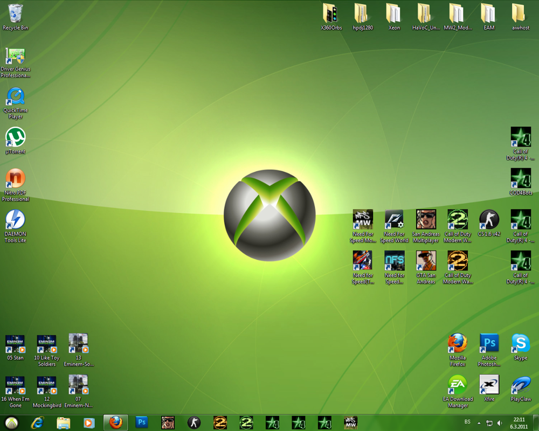Open the Recycle Bin desktop icon
Screen dimensions: 539x431
click(16, 13)
